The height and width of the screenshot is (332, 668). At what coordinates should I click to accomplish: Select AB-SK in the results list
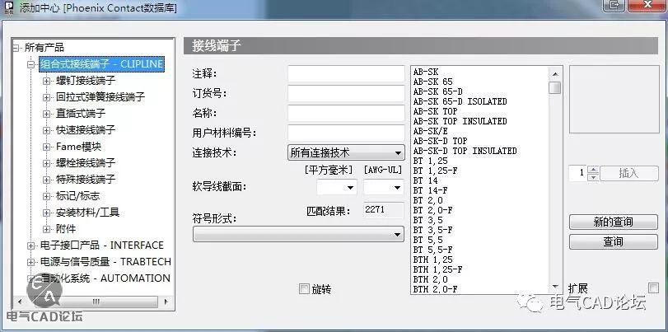426,72
